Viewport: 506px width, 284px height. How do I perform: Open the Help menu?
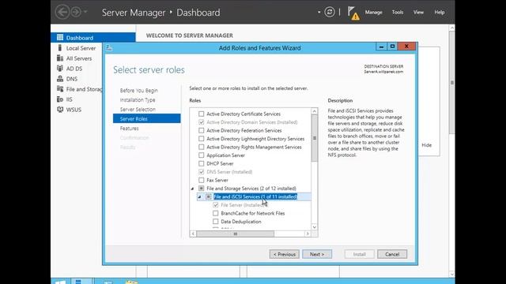coord(440,13)
